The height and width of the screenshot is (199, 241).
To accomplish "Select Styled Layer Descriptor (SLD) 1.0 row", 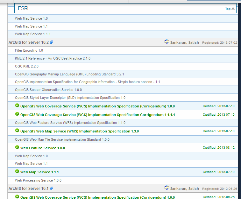I will point(123,98).
